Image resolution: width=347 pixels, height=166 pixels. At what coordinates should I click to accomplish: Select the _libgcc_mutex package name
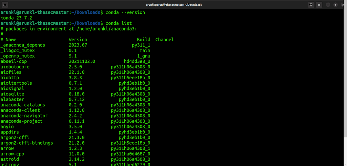18,50
